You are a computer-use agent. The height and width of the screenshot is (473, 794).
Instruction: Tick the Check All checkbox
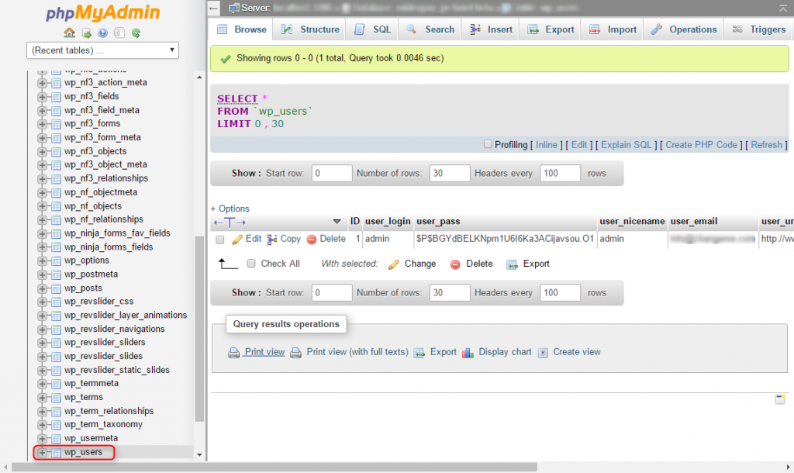[251, 264]
